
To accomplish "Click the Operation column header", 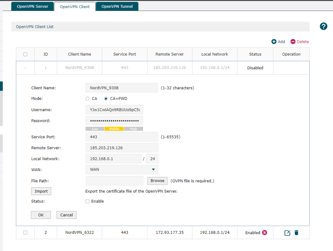I will pos(291,54).
